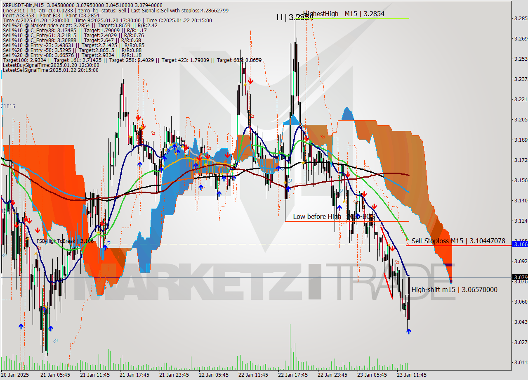This screenshot has height=380, width=528.
Task: Click the 'Point A:3.353' info line
Action: click(x=51, y=15)
